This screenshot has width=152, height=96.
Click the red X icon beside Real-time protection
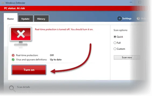tap(13, 55)
